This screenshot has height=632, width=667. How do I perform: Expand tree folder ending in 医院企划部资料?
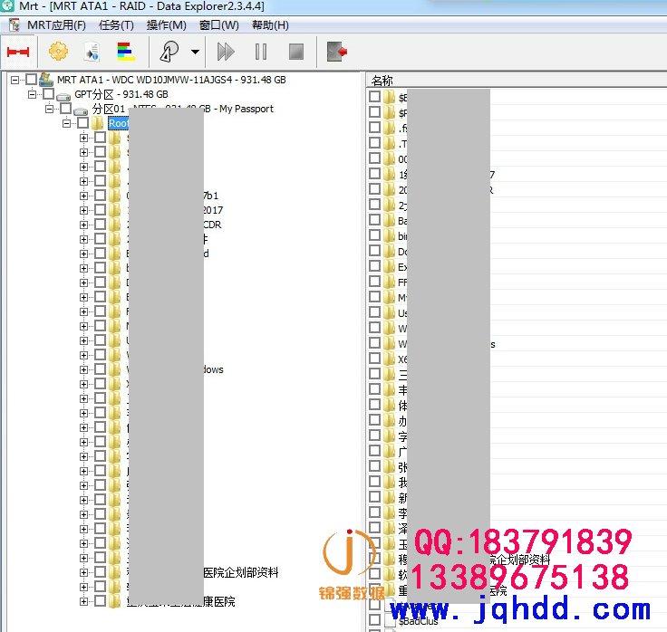coord(83,572)
